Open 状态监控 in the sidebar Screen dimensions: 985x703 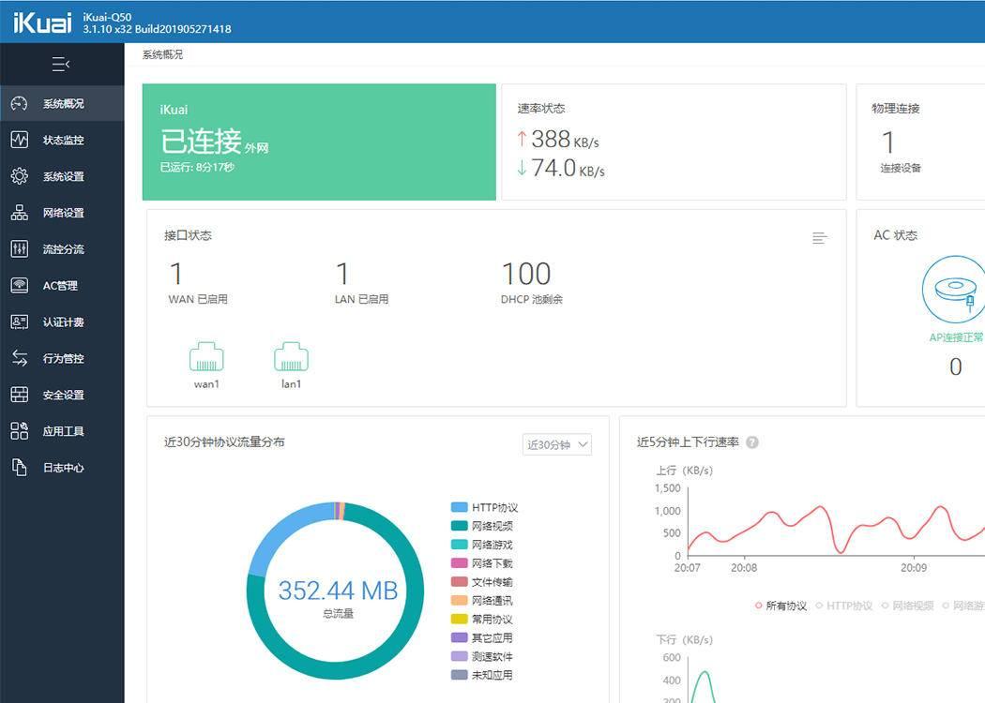[x=62, y=141]
